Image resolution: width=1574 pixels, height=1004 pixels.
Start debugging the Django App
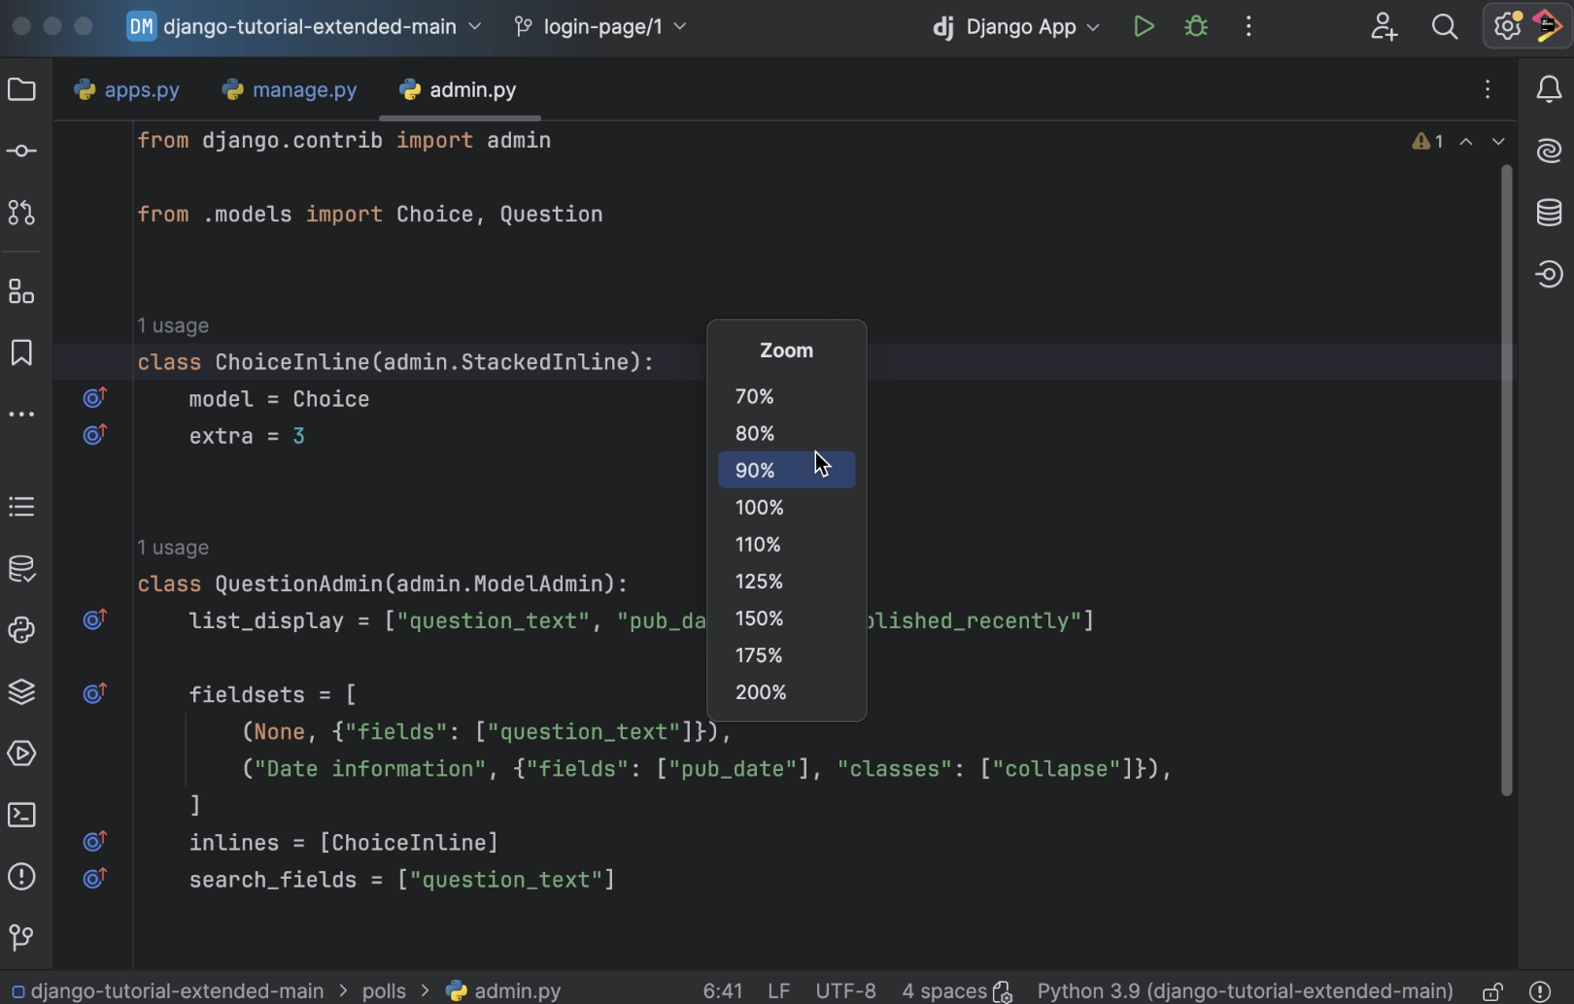[x=1195, y=26]
